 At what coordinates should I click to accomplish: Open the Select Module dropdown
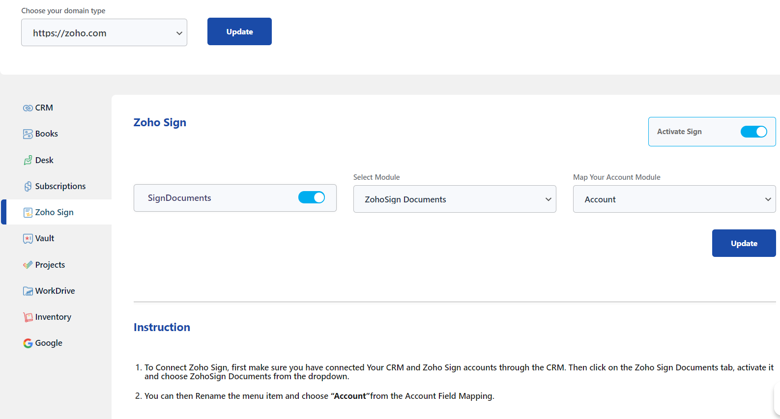(455, 199)
